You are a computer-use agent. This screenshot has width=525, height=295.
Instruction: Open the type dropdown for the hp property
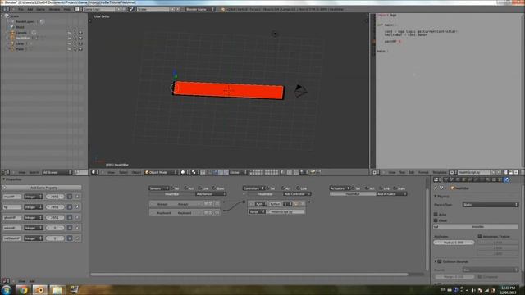pos(33,207)
